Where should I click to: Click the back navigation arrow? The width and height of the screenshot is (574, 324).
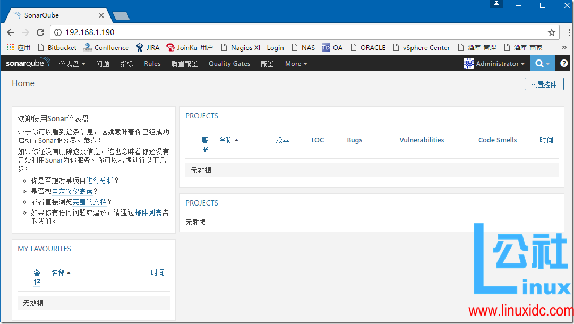click(x=11, y=32)
